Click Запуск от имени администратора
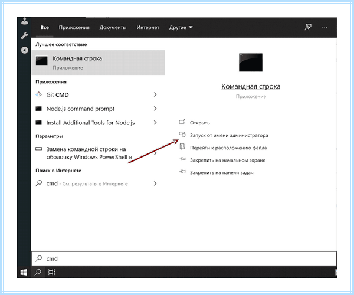This screenshot has height=295, width=354. [x=229, y=135]
